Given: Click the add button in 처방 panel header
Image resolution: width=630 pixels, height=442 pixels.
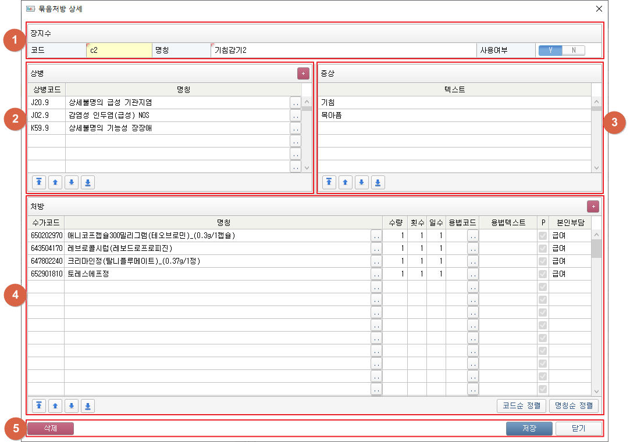Looking at the screenshot, I should point(593,206).
